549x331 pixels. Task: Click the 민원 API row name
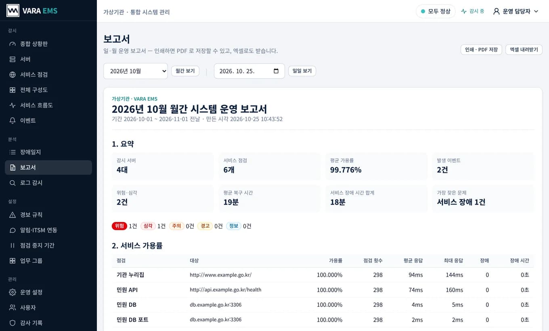coord(127,290)
